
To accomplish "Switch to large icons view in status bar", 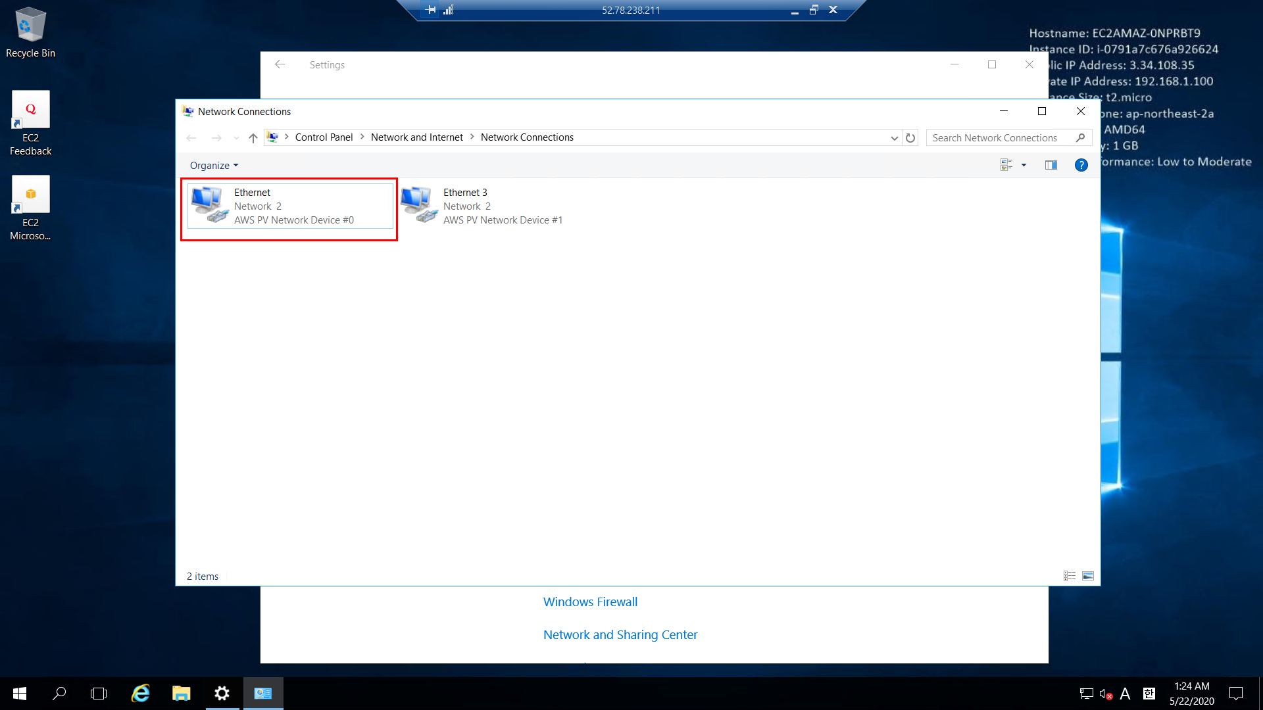I will [1088, 576].
